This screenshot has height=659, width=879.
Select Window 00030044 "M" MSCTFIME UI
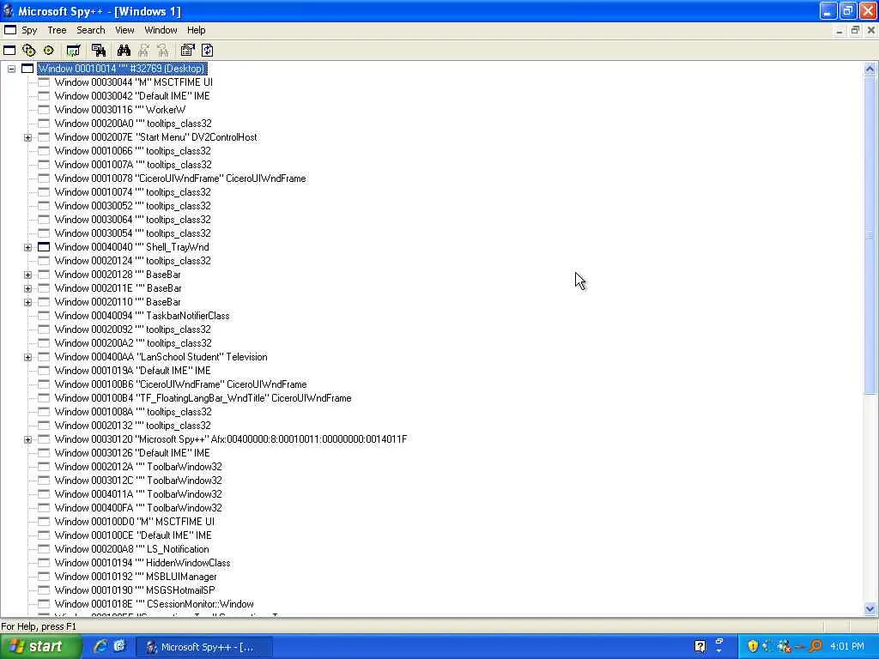(133, 82)
